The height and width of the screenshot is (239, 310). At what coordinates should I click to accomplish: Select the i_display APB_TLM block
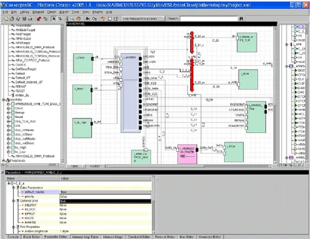coord(247,43)
